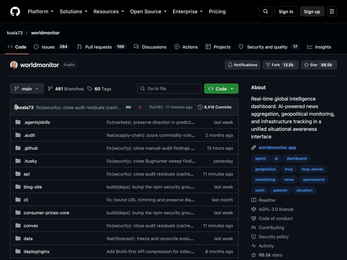Open the convex folder icon
Viewport: 347px width, 260px height.
(18, 225)
